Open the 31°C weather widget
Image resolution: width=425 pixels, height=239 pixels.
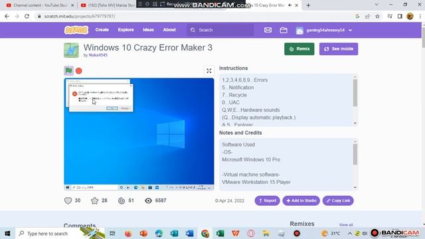[x=331, y=233]
